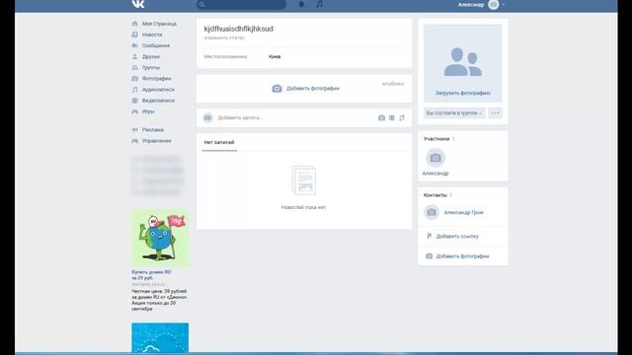Open the Александр account menu at top right
Screen dimensions: 632x355
click(481, 4)
